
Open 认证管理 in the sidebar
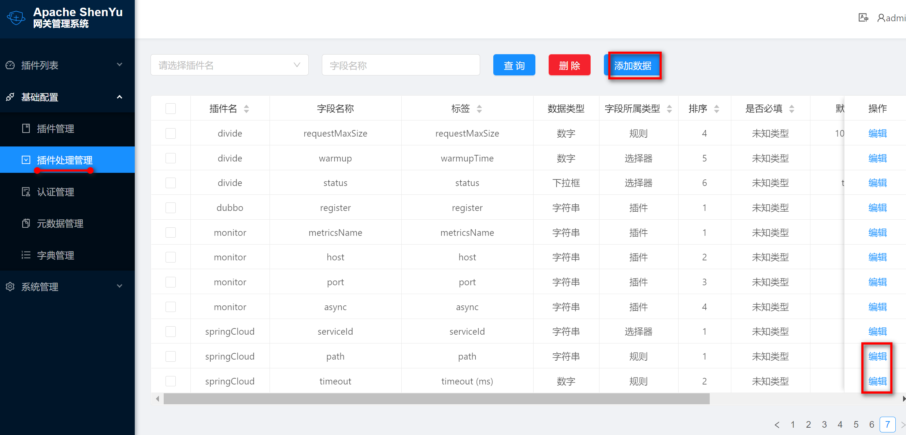pyautogui.click(x=56, y=192)
